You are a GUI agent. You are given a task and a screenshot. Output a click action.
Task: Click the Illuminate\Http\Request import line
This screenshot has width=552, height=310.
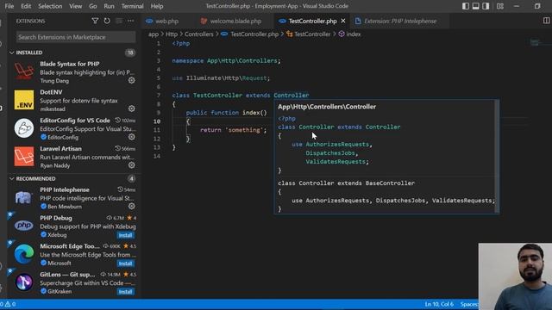tap(221, 78)
